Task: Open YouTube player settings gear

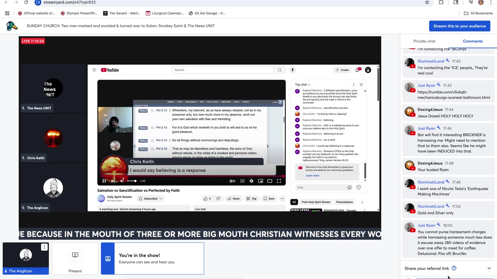Action: (x=251, y=181)
